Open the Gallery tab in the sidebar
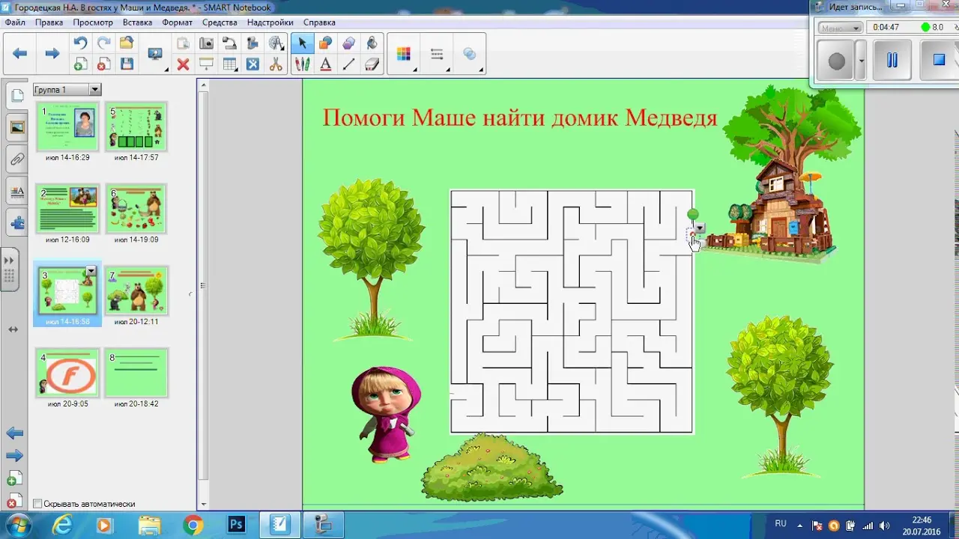The image size is (959, 539). coord(16,127)
